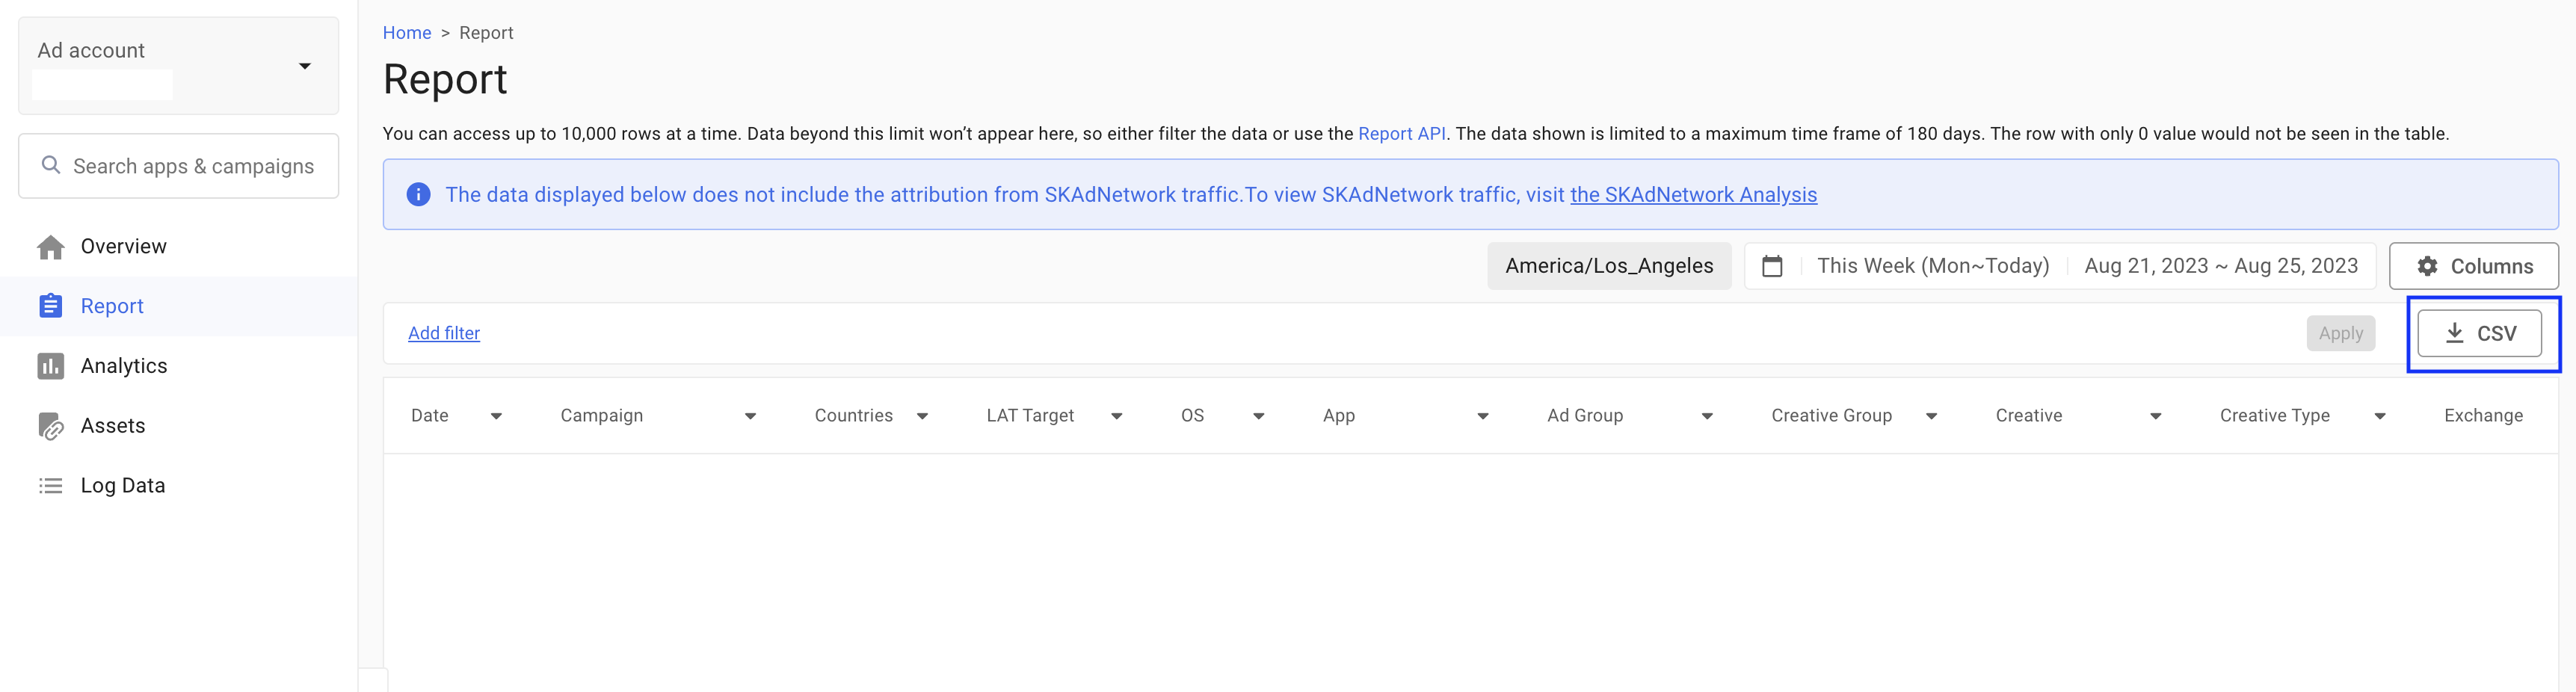Viewport: 2576px width, 692px height.
Task: Expand the OS column dropdown
Action: [1258, 416]
